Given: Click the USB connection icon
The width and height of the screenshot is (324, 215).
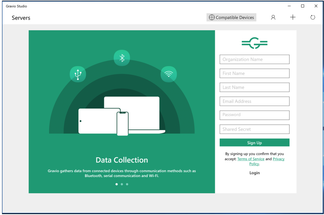Looking at the screenshot, I should (78, 74).
